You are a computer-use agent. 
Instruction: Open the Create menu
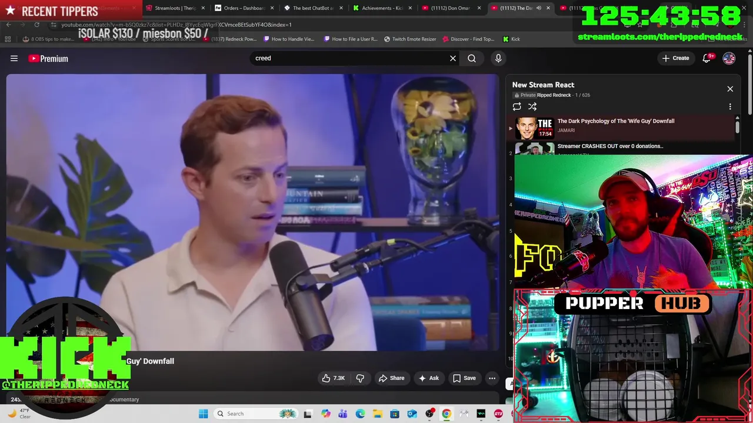[x=675, y=58]
